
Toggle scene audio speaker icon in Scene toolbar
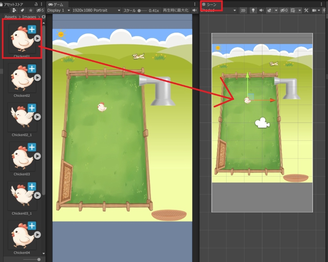point(261,10)
